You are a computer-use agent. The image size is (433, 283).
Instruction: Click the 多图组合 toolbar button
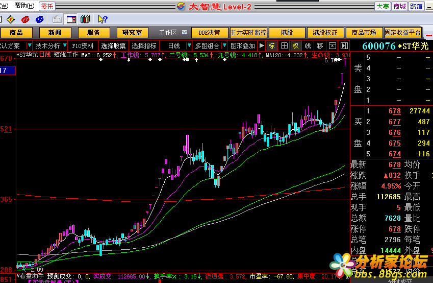click(x=207, y=46)
